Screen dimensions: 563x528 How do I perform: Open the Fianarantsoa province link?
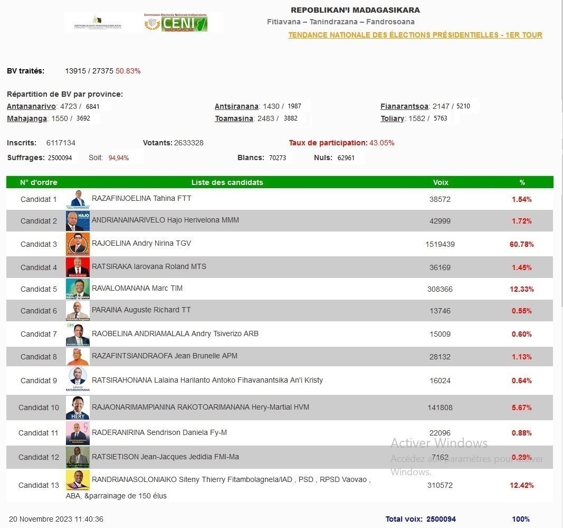coord(404,106)
